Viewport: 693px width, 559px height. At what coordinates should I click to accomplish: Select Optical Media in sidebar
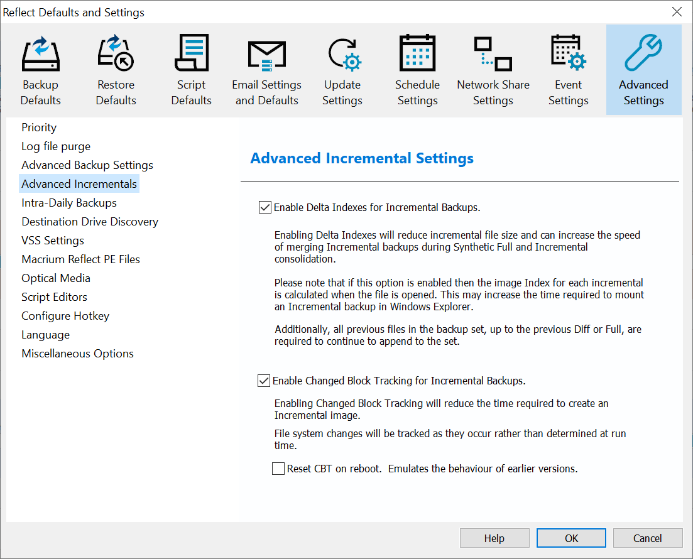(x=56, y=278)
